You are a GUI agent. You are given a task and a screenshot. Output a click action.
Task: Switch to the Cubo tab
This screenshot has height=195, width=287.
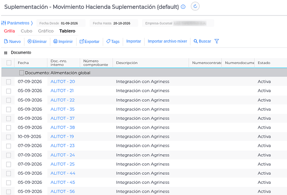point(27,31)
